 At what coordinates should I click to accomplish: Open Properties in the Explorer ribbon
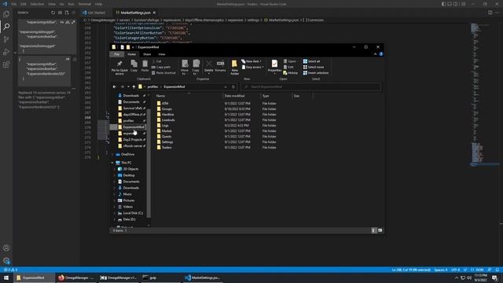point(274,67)
